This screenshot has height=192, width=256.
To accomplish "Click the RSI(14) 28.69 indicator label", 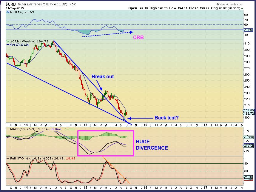I will pyautogui.click(x=22, y=12).
